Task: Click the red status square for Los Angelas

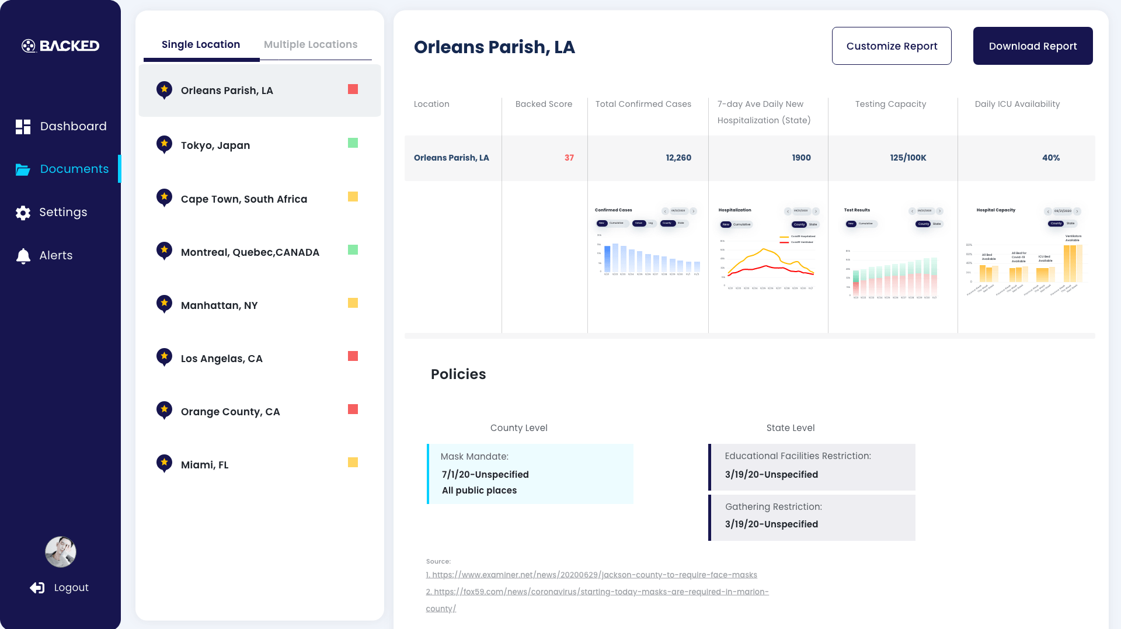Action: point(353,356)
